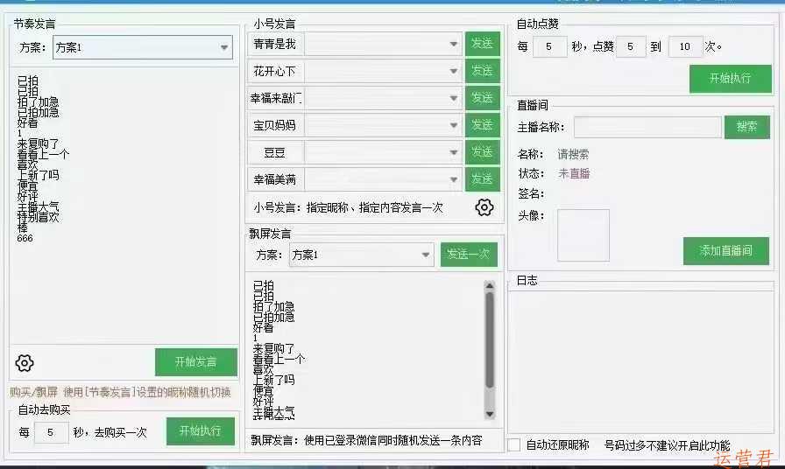Send the message as 幸福来敲门

pos(482,98)
